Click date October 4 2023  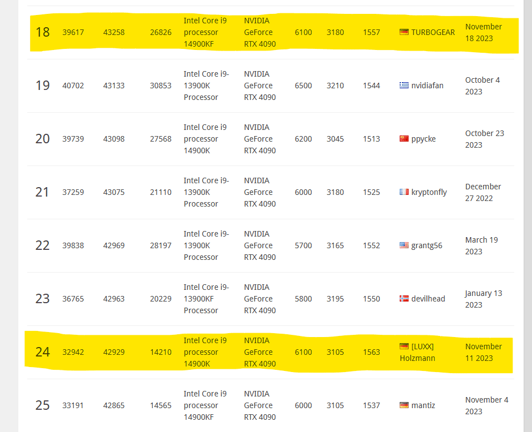click(x=483, y=86)
